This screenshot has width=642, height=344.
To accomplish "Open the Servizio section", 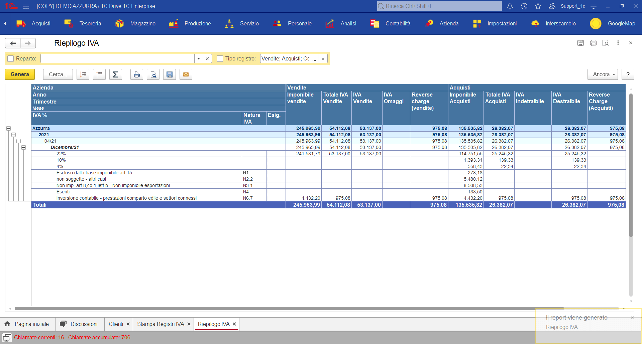I will (242, 23).
